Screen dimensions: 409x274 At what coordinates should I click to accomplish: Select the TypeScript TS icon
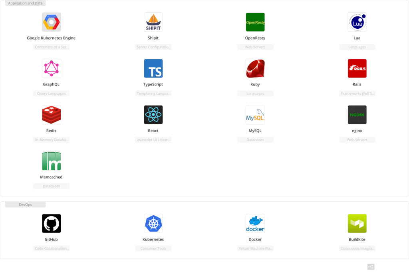[153, 68]
